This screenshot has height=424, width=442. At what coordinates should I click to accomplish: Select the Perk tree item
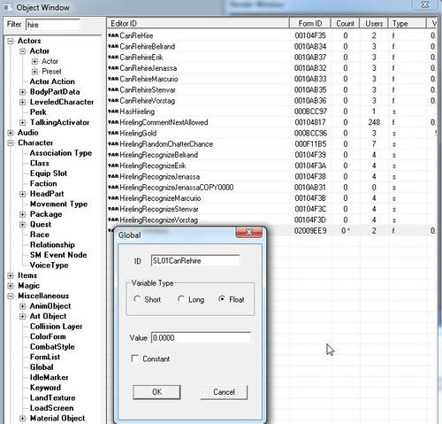click(38, 112)
